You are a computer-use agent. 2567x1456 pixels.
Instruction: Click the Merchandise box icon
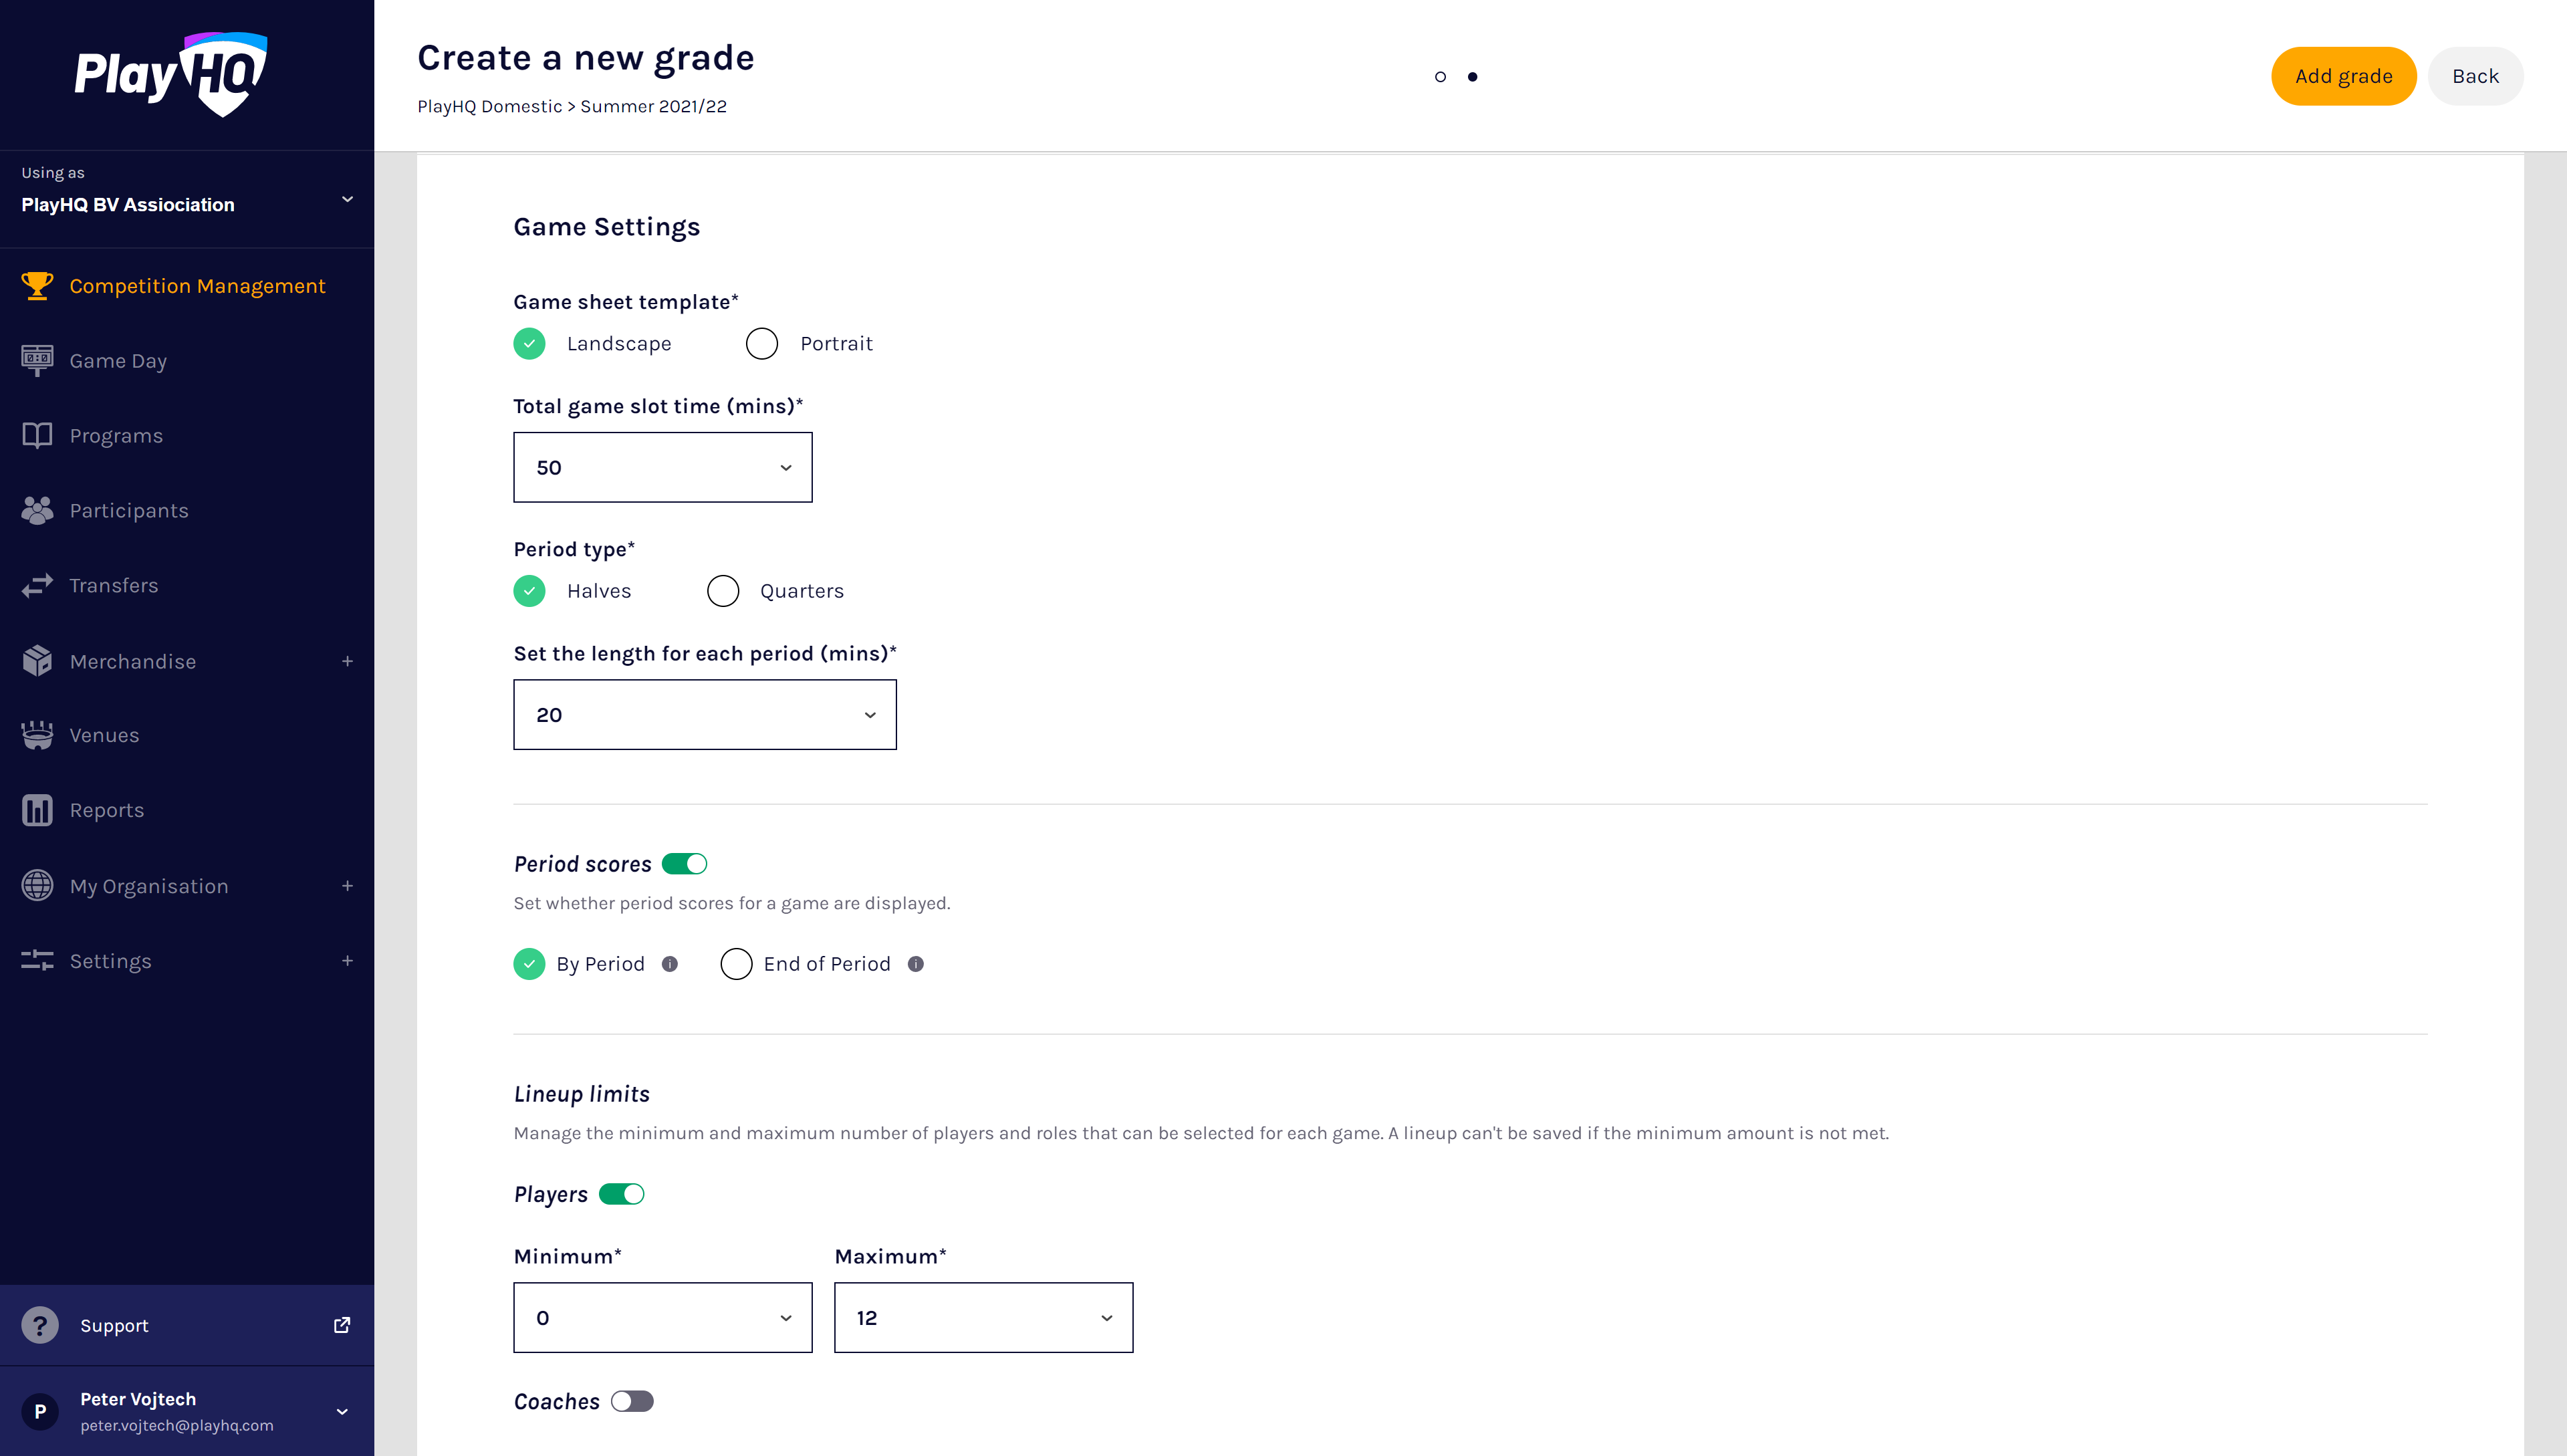point(37,661)
